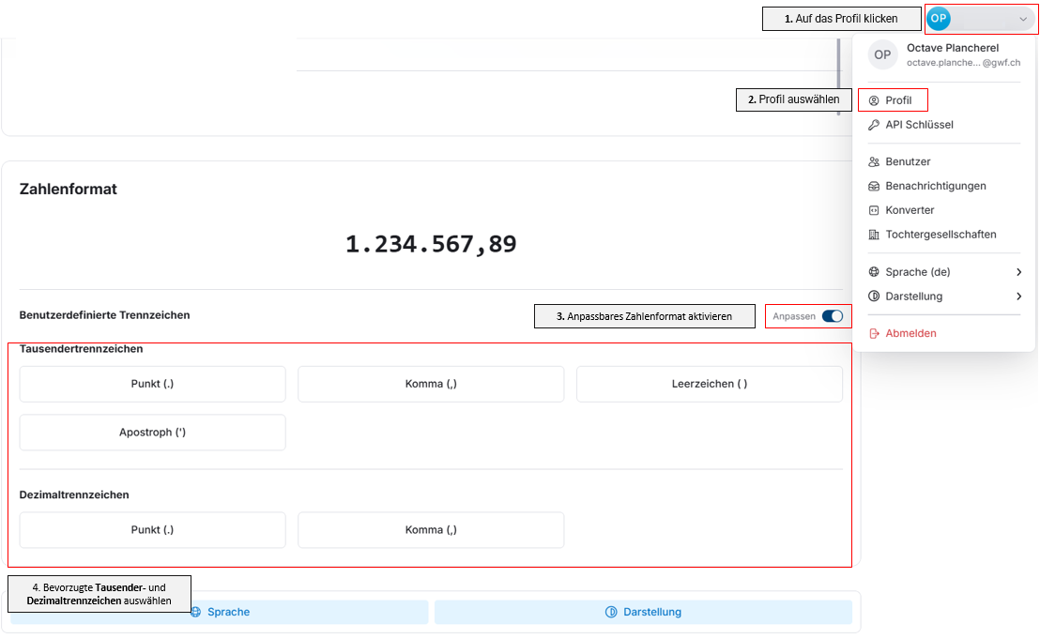Select Komma (,) as Tausendertrennzeichen
This screenshot has width=1040, height=639.
[x=431, y=384]
